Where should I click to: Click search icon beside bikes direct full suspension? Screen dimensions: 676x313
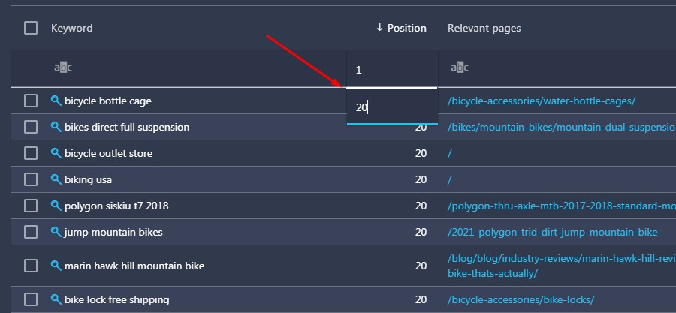click(56, 127)
